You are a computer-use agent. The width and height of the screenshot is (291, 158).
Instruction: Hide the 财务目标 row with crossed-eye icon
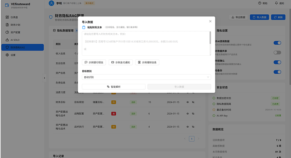tap(193, 102)
